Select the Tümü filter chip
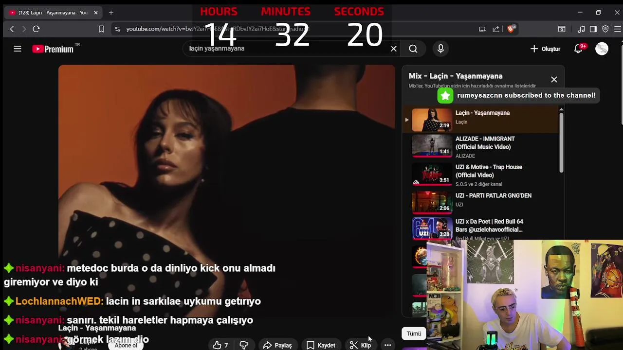Screen dimensions: 623x350 (414, 333)
